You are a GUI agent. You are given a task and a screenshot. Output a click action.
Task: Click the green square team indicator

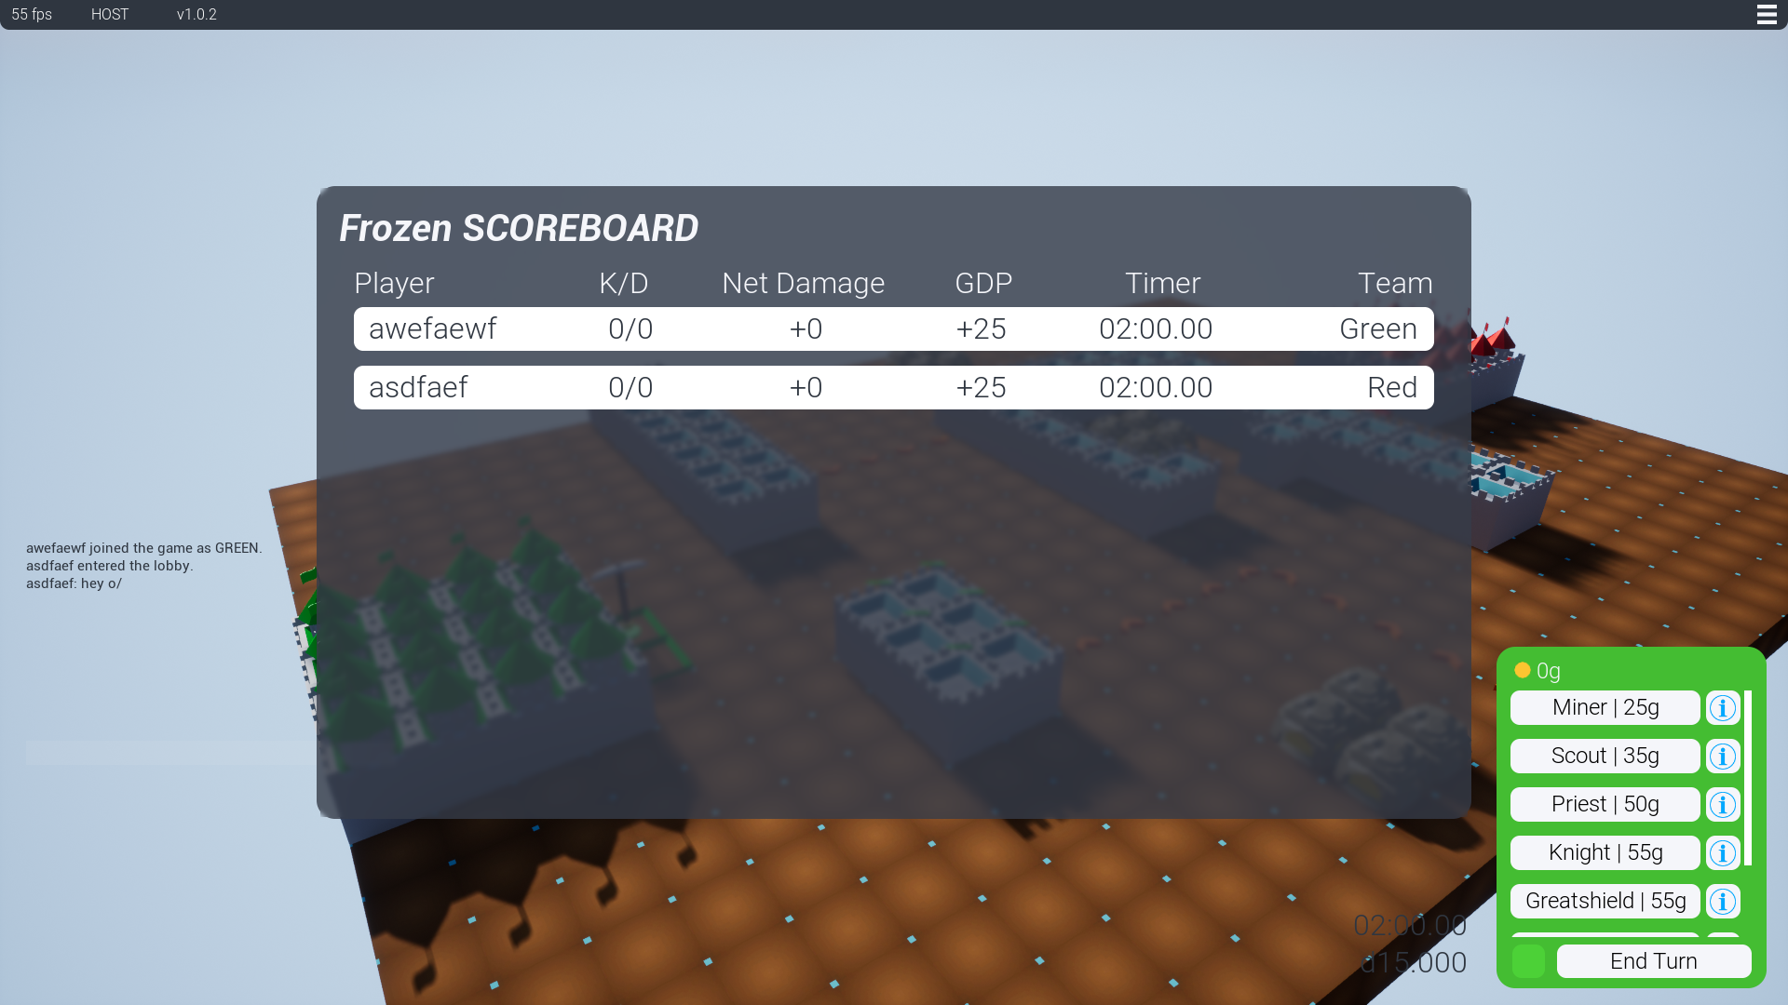[x=1528, y=961]
